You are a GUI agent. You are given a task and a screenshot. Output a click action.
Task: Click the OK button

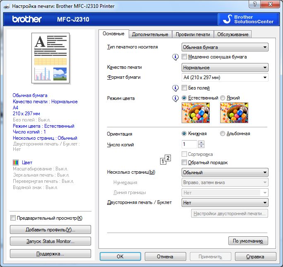point(120,256)
